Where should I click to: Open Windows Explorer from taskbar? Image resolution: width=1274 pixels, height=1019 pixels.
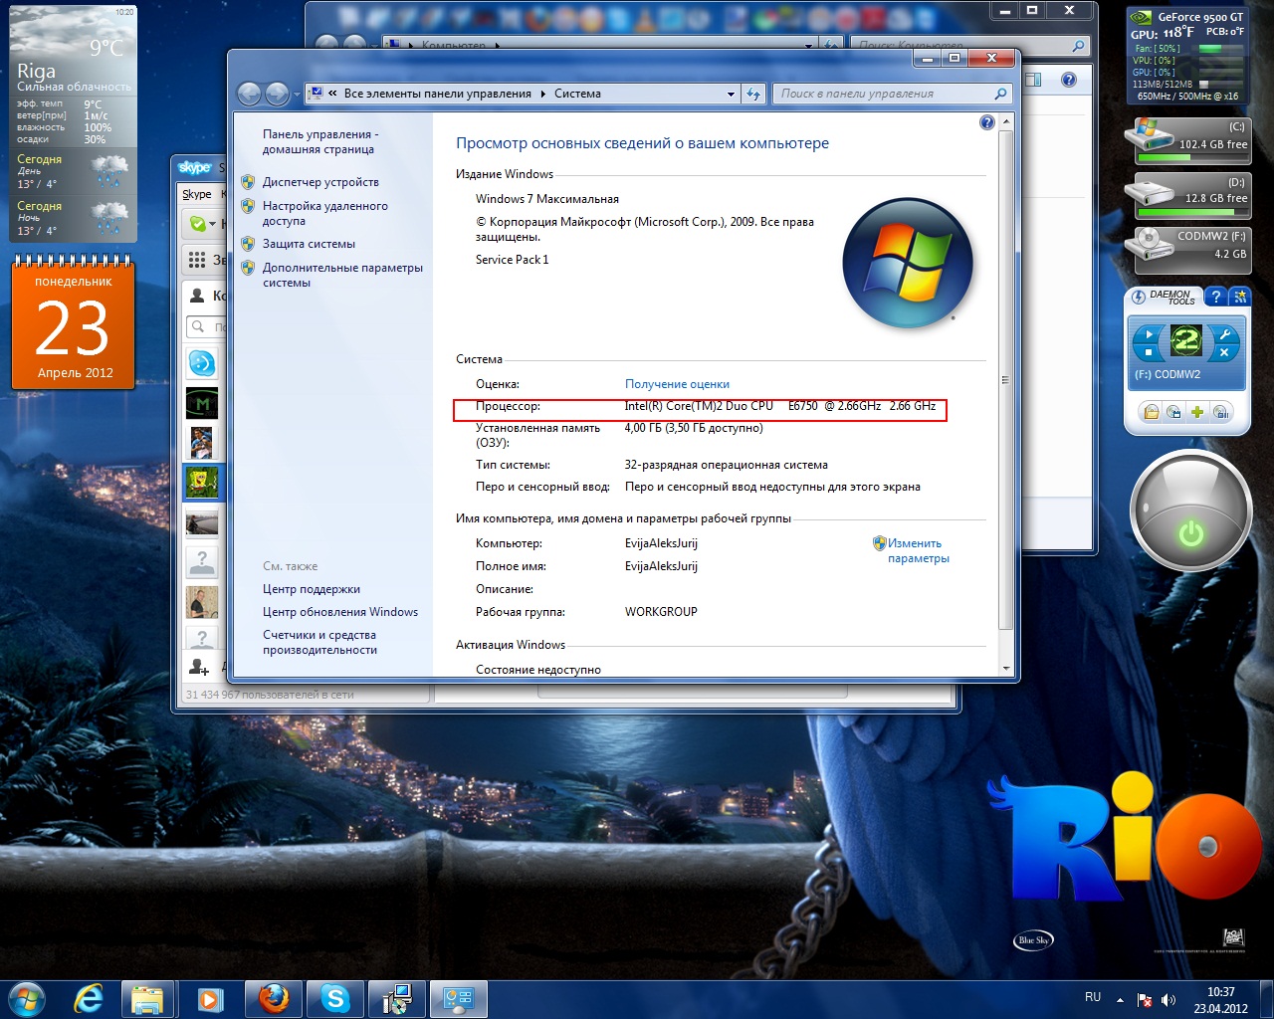click(147, 998)
